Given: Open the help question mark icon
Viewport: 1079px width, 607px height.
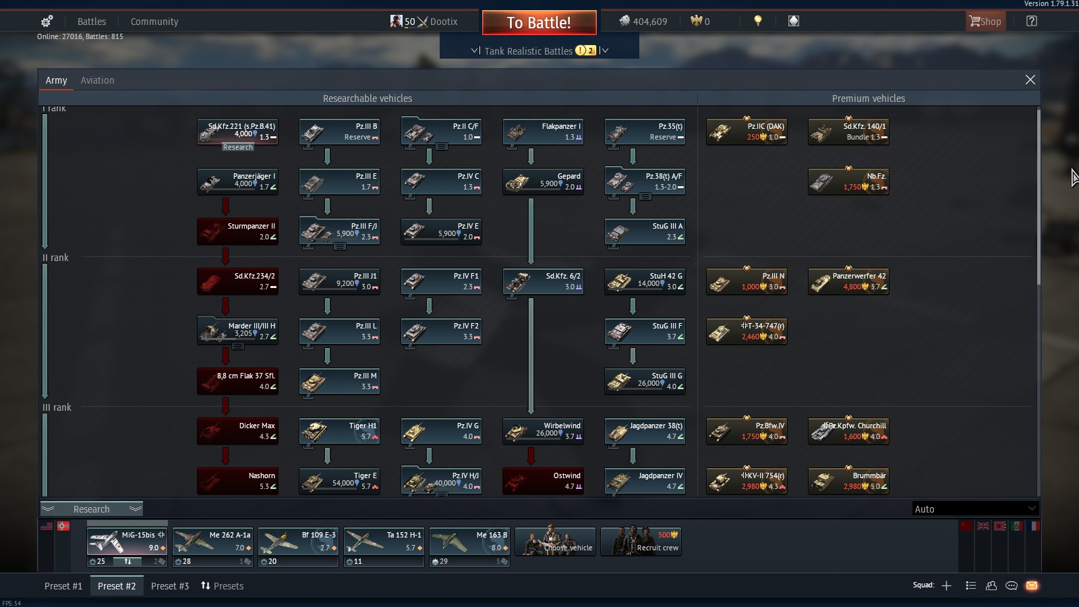Looking at the screenshot, I should point(1032,21).
